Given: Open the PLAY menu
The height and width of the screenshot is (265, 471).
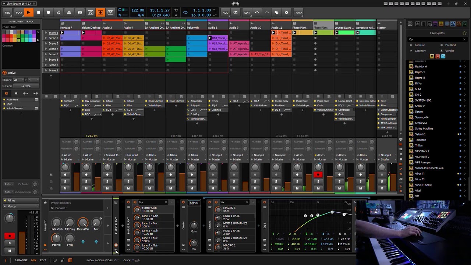Looking at the screenshot, I should click(19, 13).
